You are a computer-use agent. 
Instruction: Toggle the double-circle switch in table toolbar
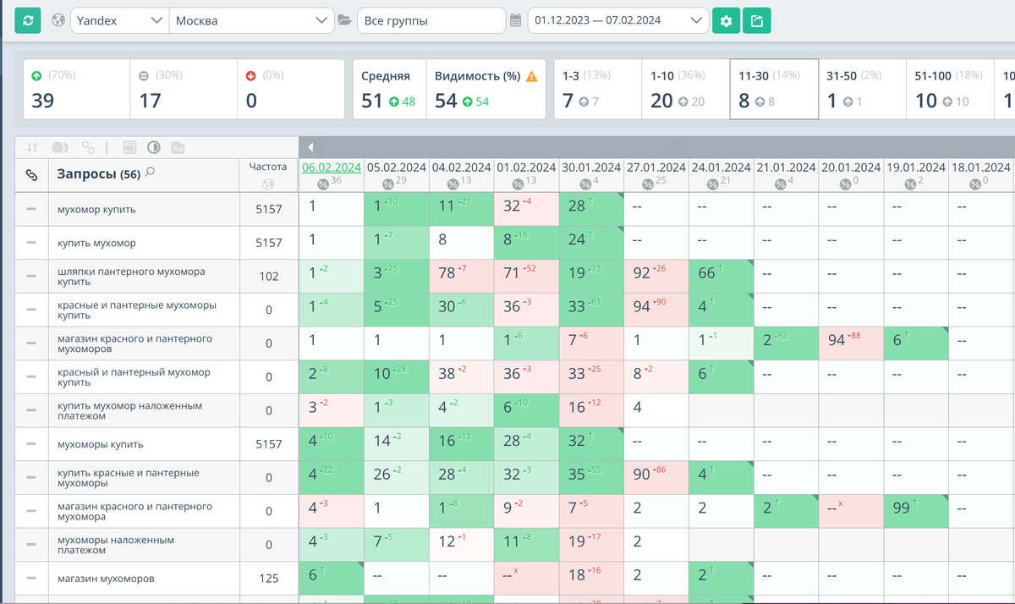(x=60, y=146)
